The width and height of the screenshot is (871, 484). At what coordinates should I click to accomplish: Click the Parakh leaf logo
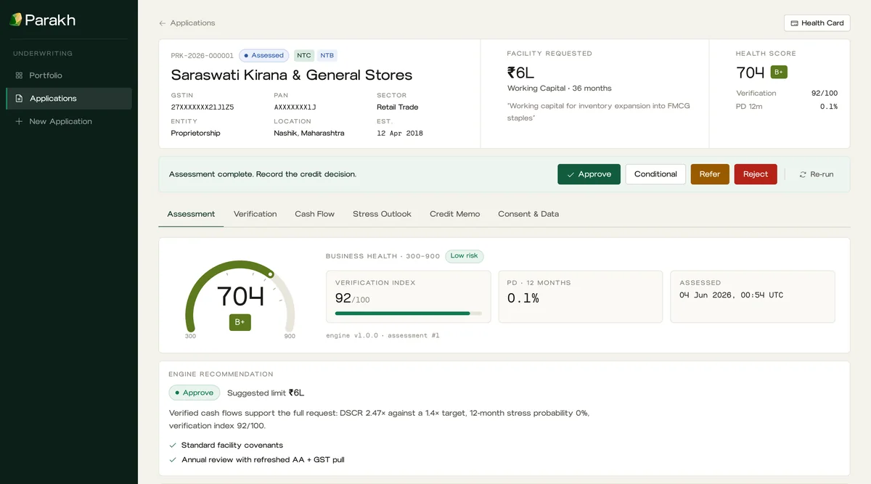(16, 20)
